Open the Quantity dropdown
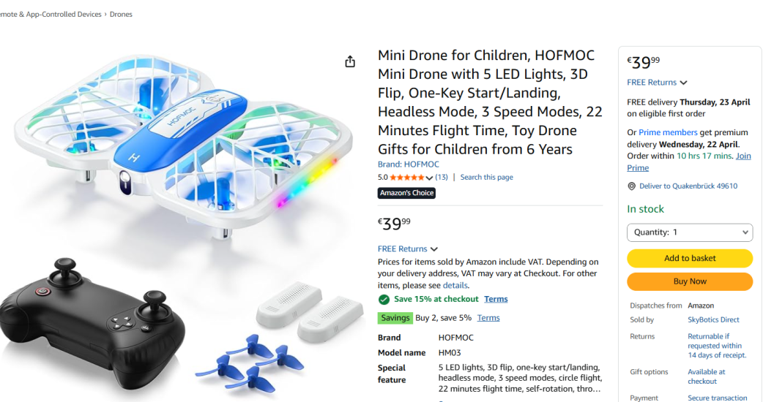763x402 pixels. (x=689, y=232)
